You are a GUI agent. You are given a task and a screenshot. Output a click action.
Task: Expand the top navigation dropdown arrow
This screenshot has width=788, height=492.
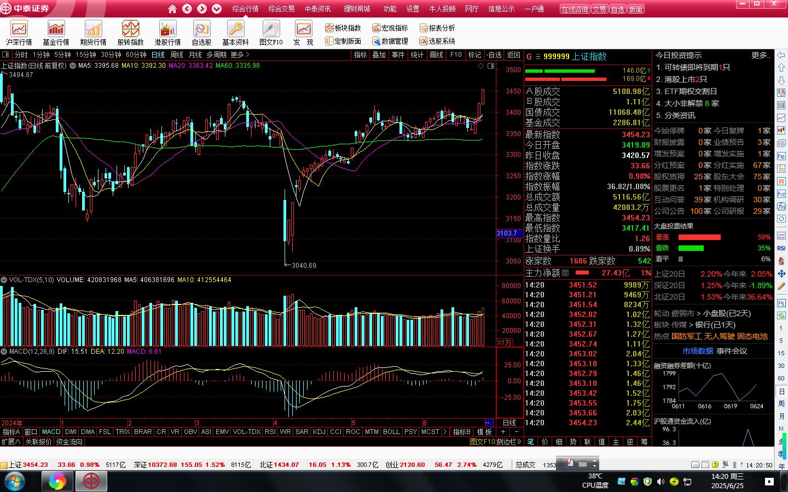[217, 9]
